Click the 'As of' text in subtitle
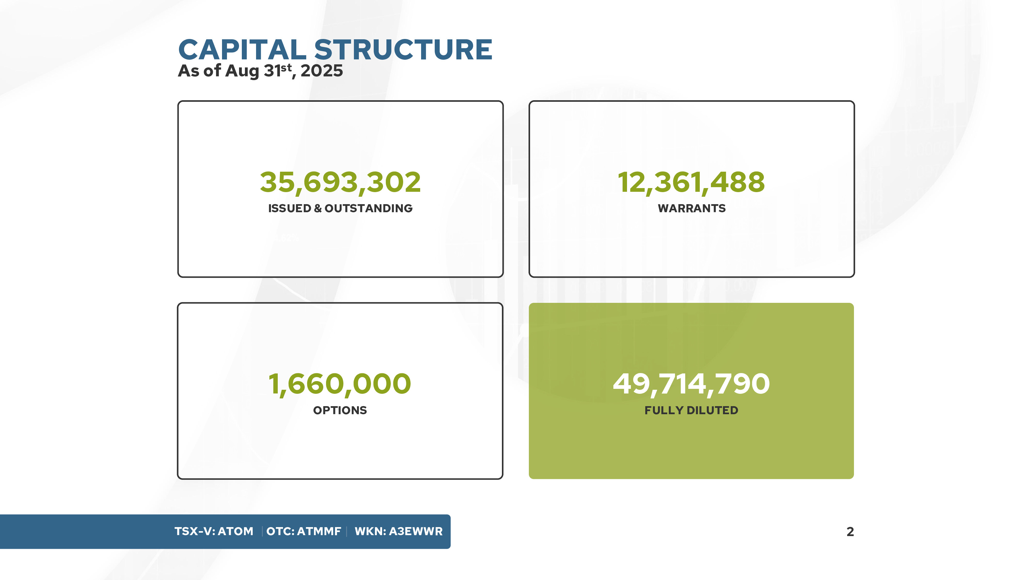 pos(199,71)
